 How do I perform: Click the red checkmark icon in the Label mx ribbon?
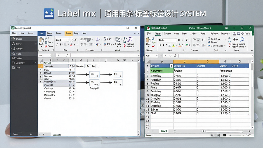click(46, 47)
